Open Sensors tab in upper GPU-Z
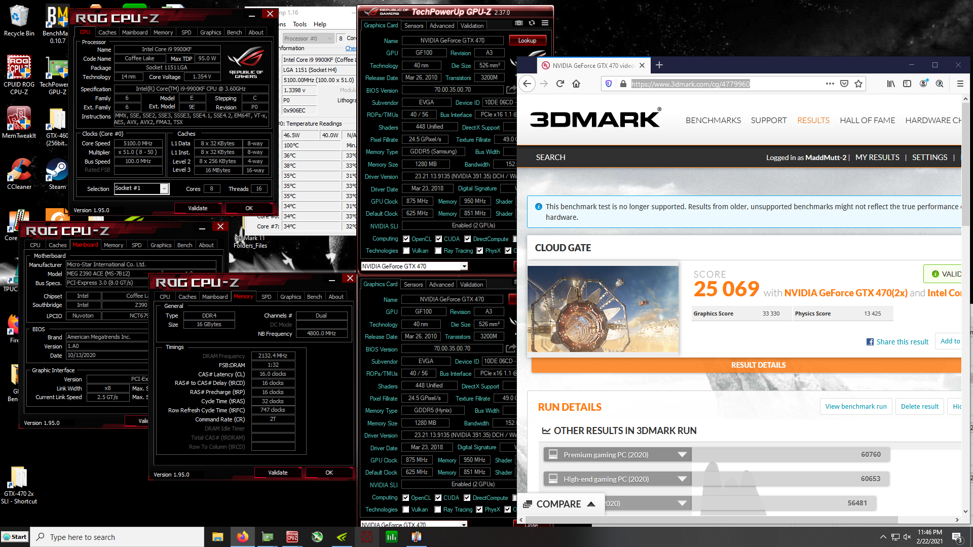This screenshot has width=973, height=547. click(414, 26)
